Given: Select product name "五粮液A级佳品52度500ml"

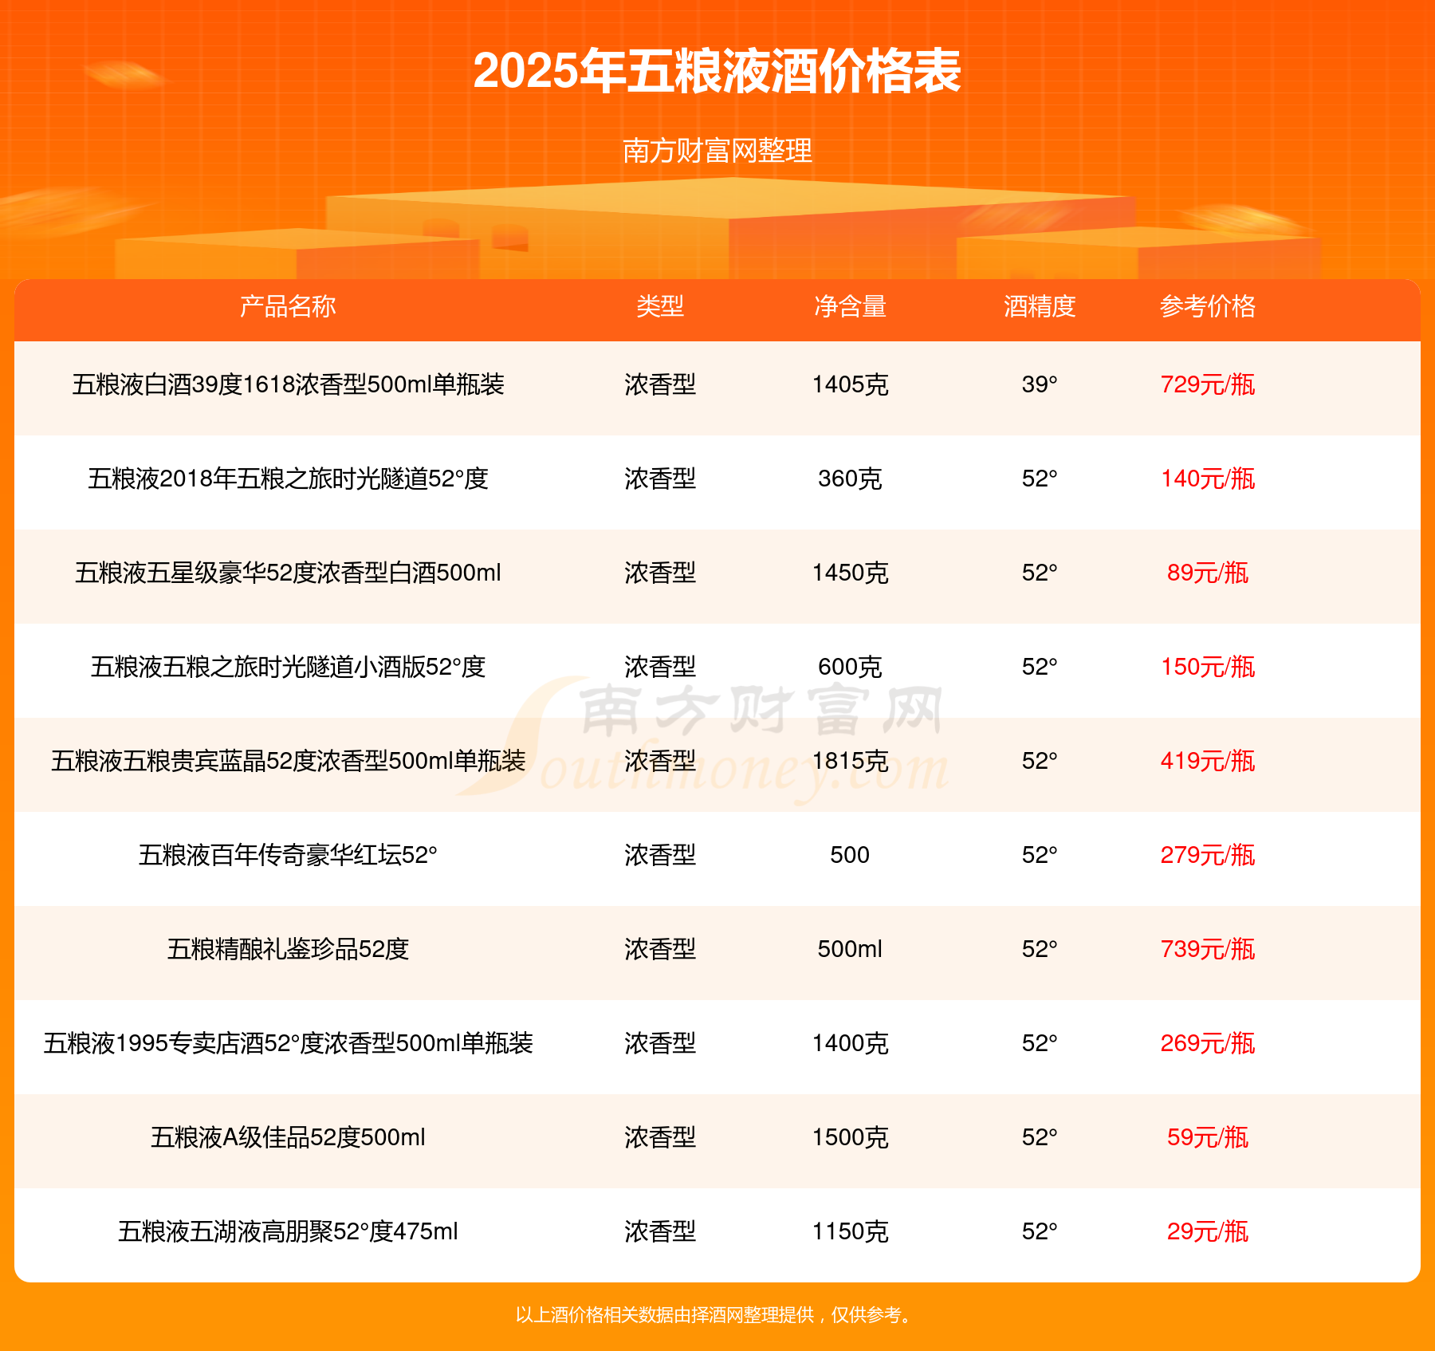Looking at the screenshot, I should coord(288,1137).
